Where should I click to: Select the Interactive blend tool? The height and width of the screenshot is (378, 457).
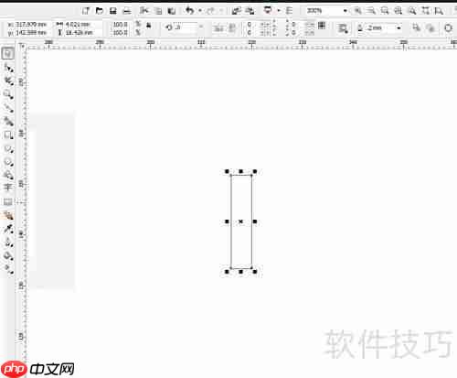[x=8, y=215]
